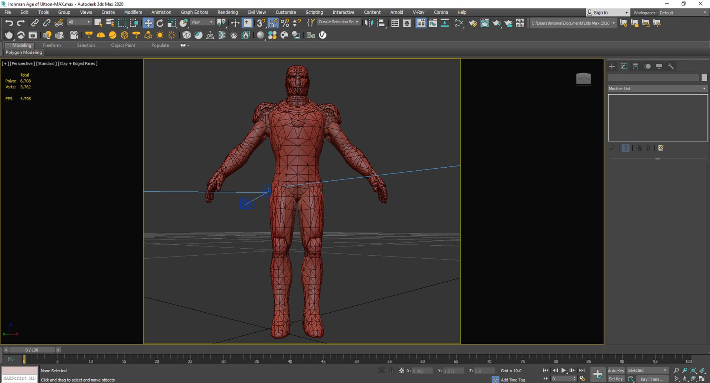Open the project folder path dropdown
Screen dimensions: 710x383
[x=573, y=23]
